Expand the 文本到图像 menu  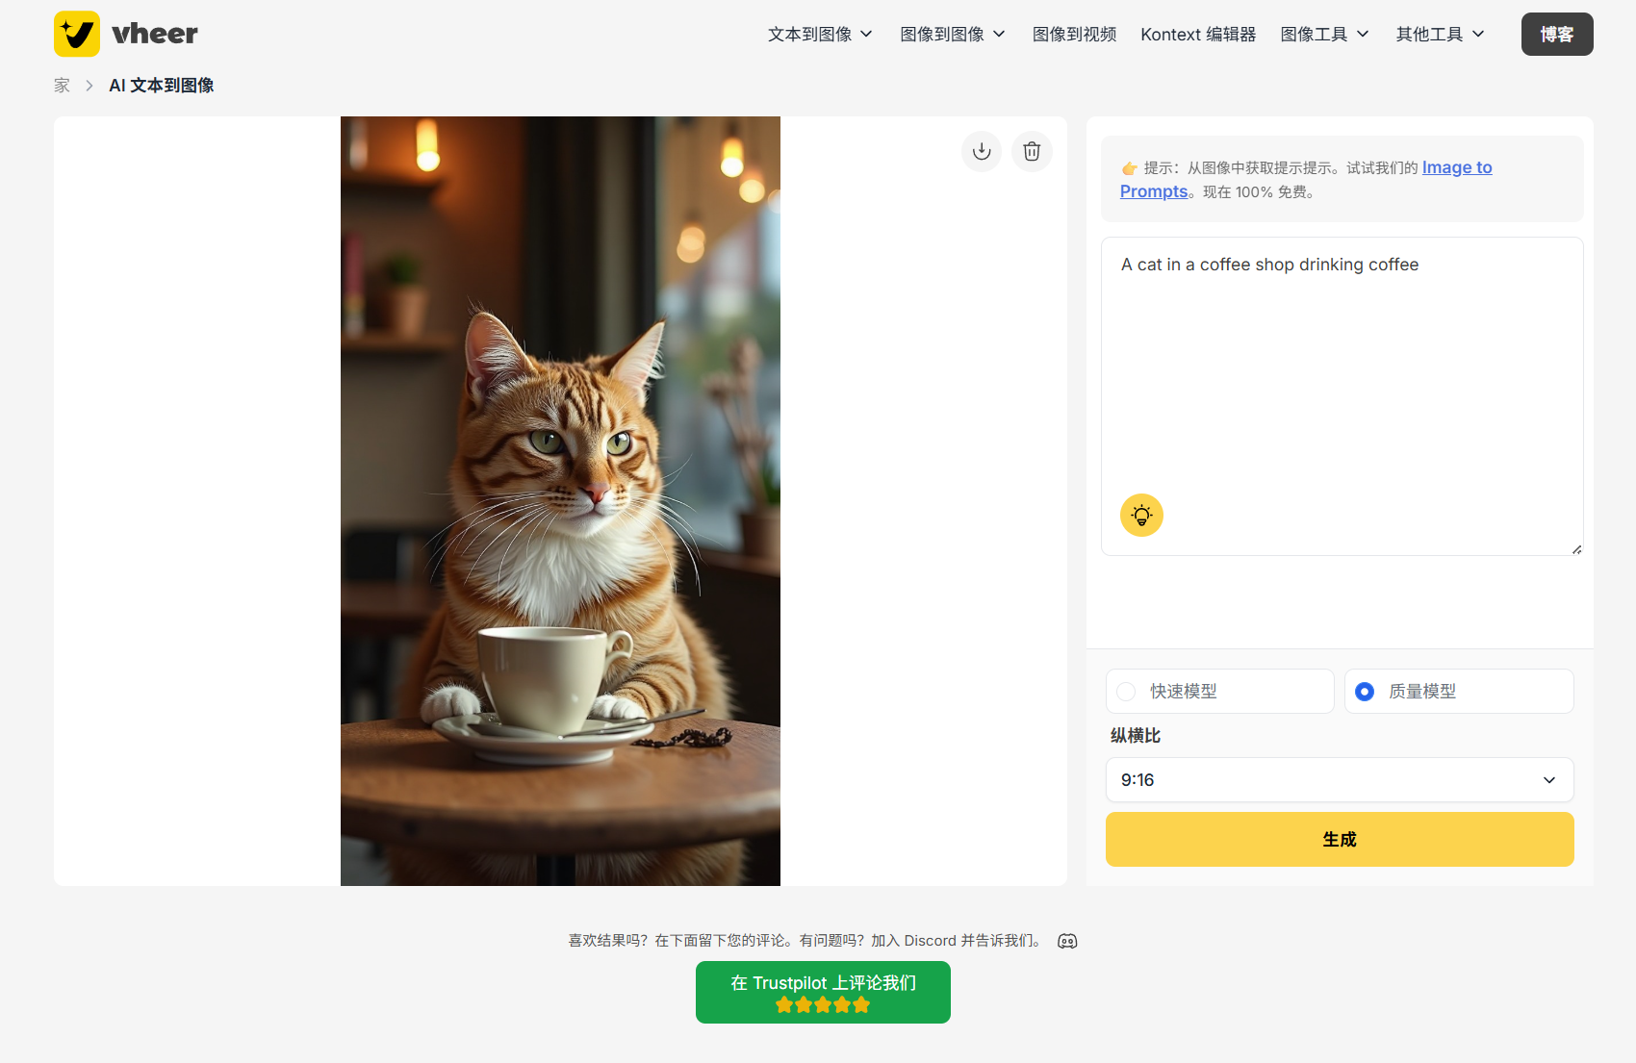point(820,35)
